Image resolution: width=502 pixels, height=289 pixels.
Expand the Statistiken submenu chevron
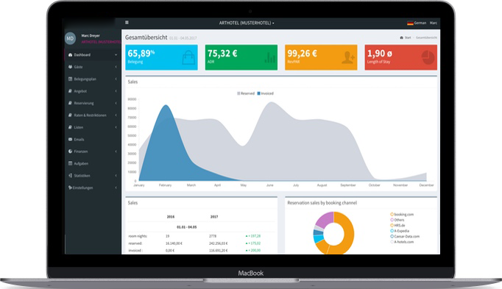116,176
